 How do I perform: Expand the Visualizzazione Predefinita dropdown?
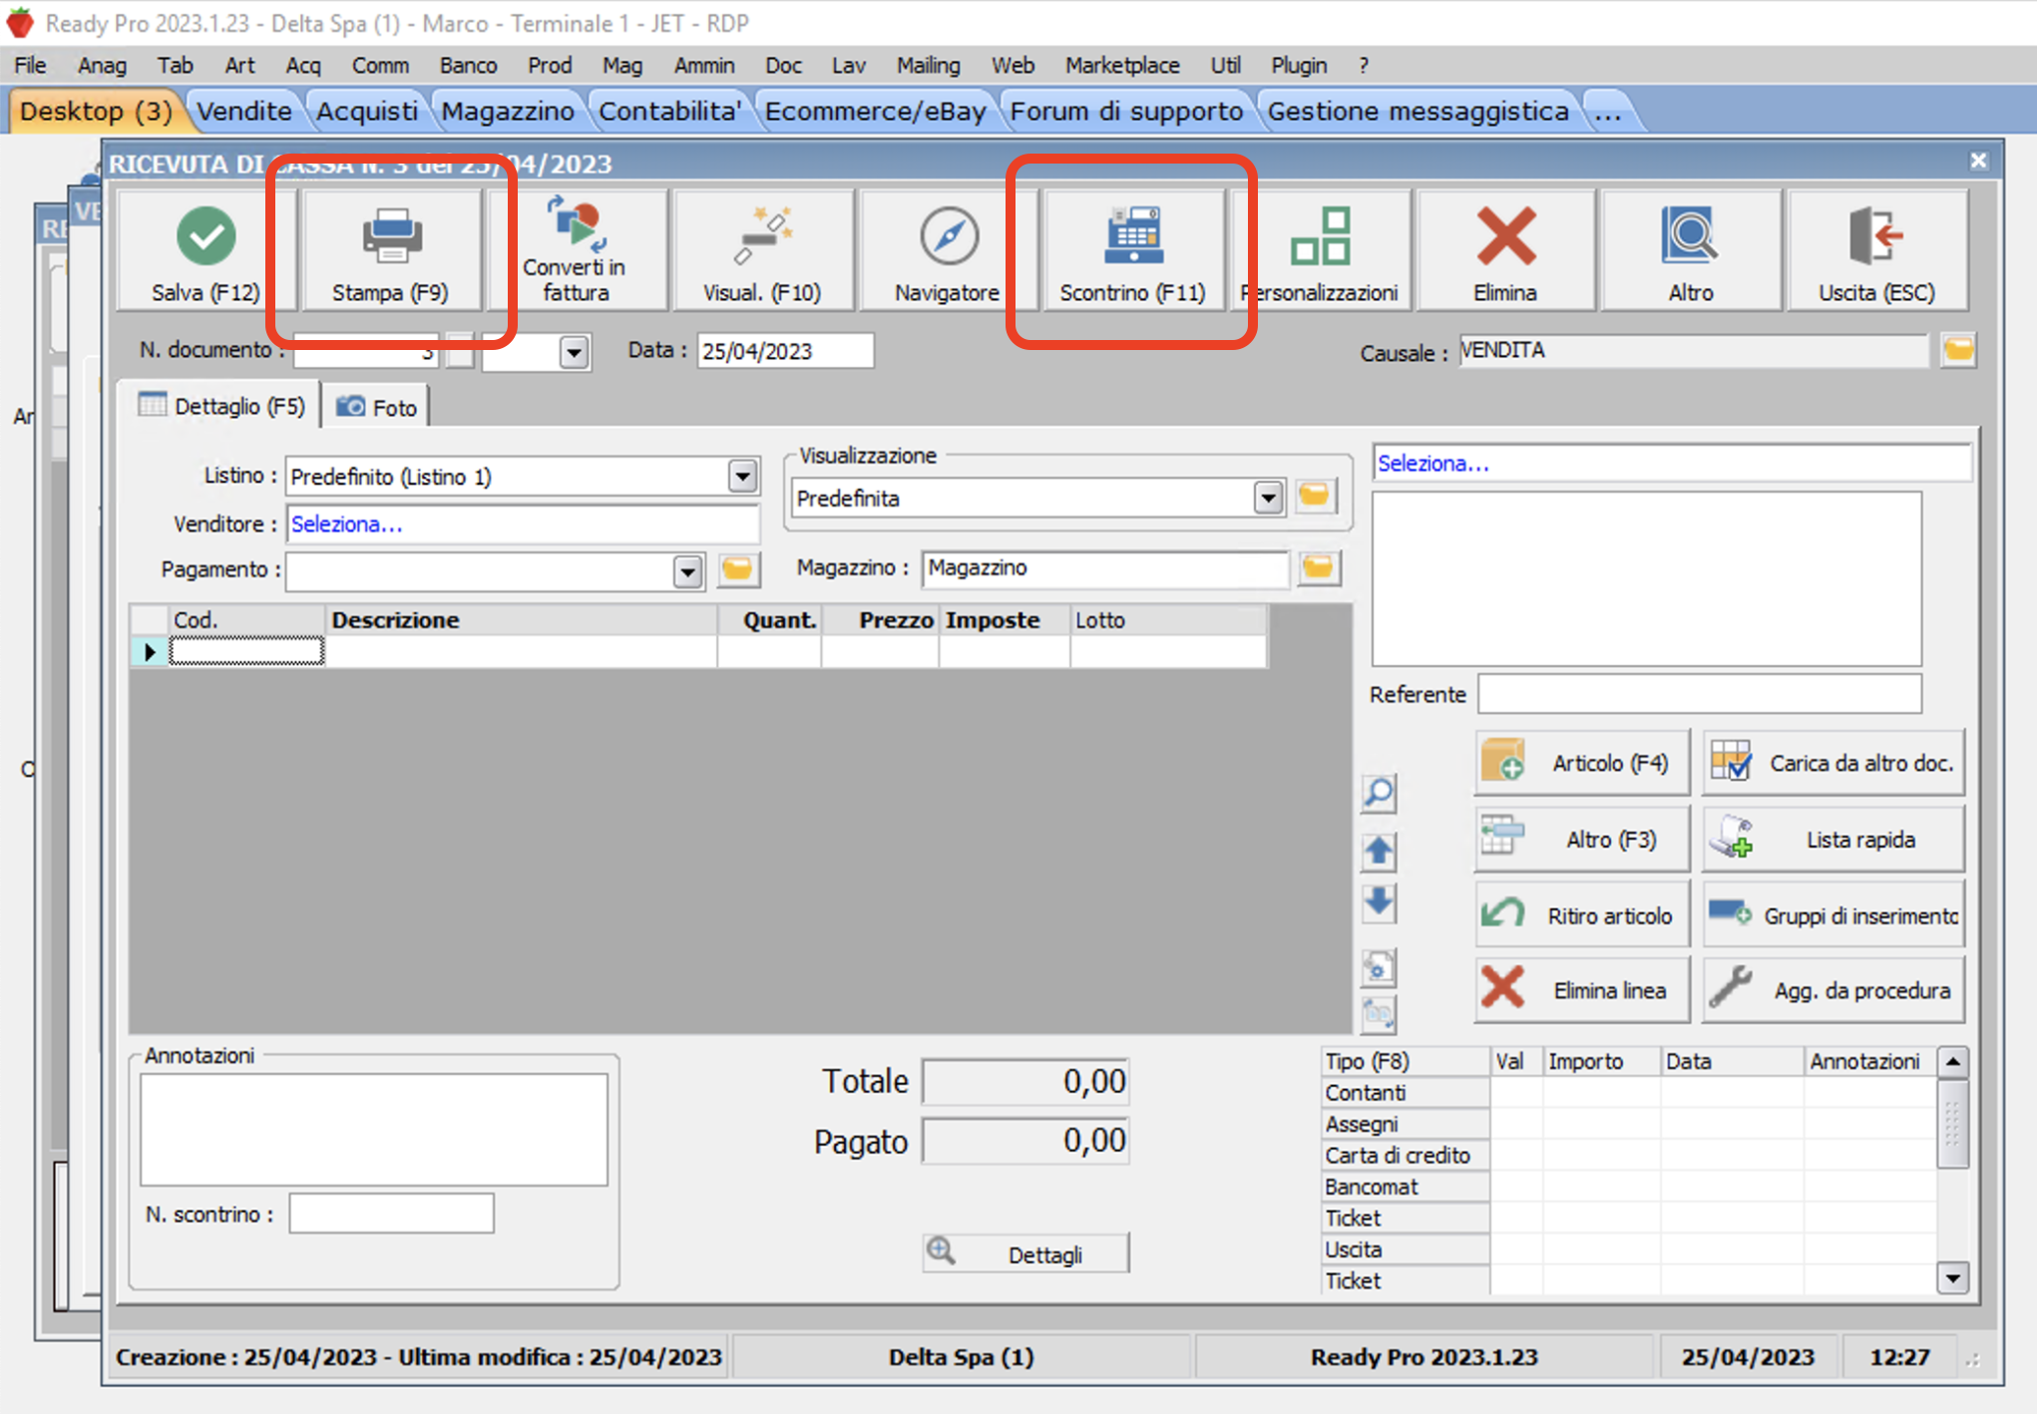pos(1268,498)
